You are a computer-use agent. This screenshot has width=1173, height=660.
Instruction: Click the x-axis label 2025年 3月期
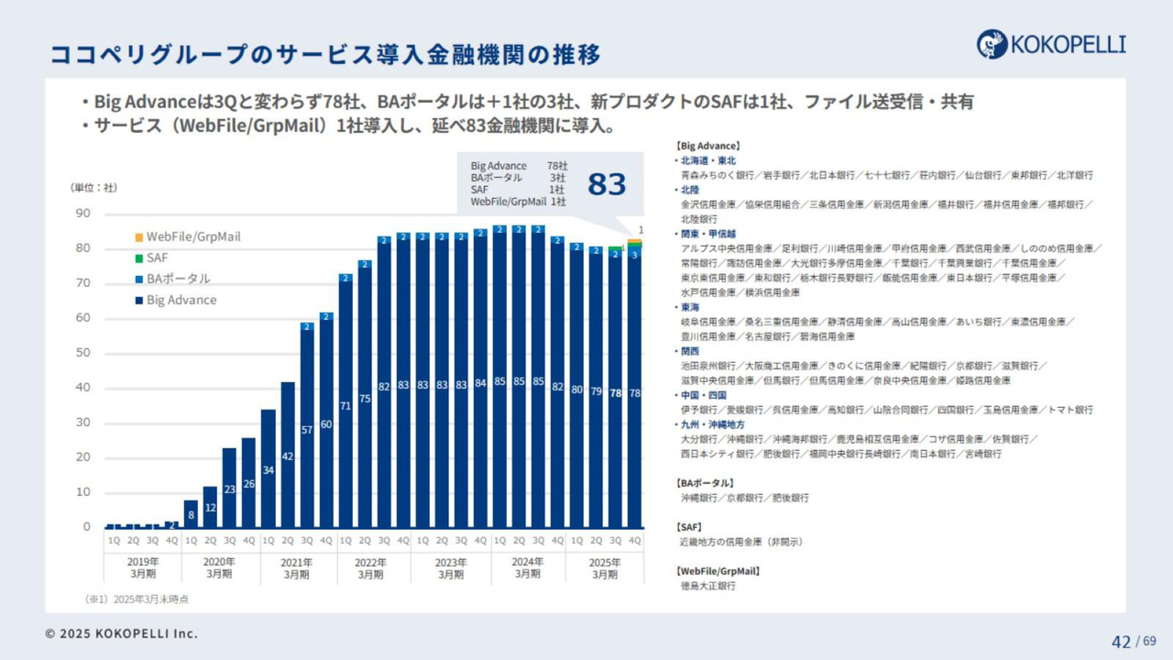click(604, 567)
